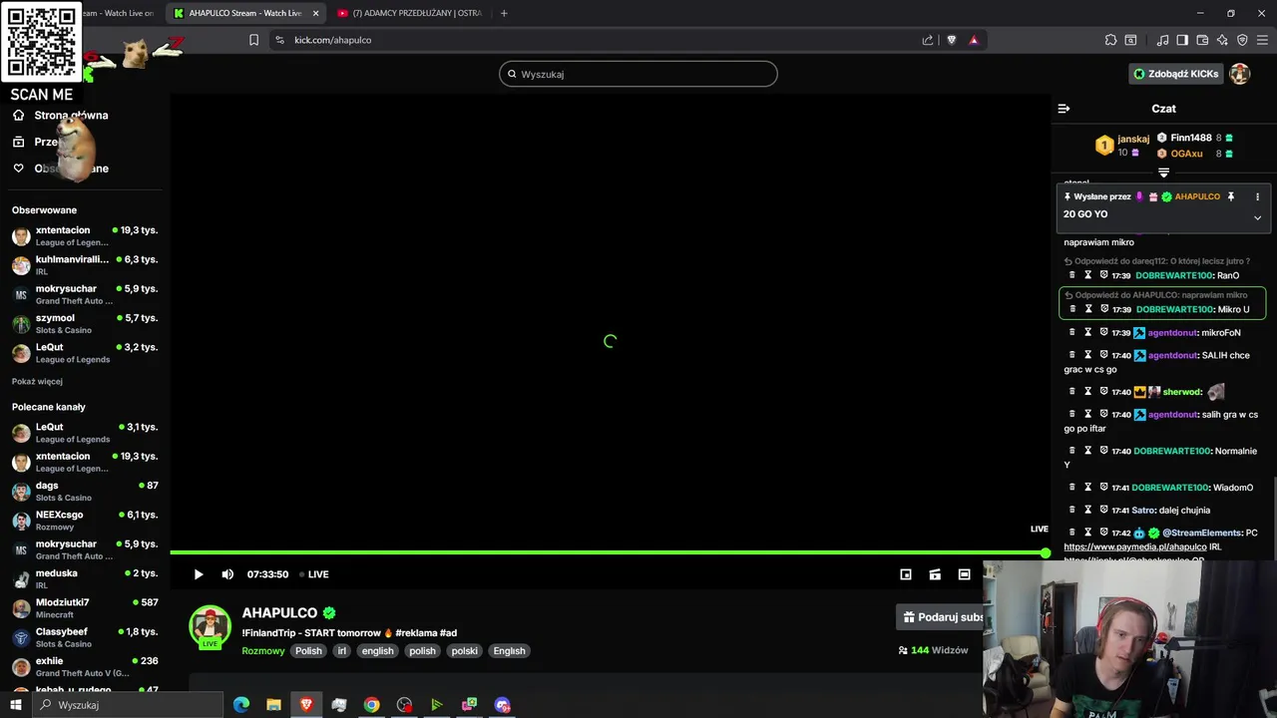Click the play button in the video player
1277x718 pixels.
coord(199,574)
